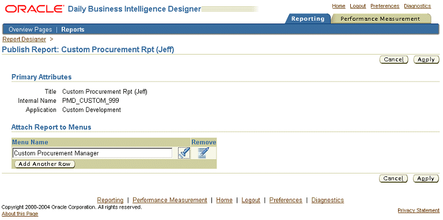443x220 pixels.
Task: Click the top Apply button
Action: coord(426,59)
